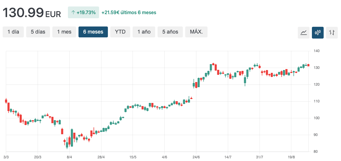Image resolution: width=341 pixels, height=161 pixels.
Task: Click the up arrow in the percentage badge
Action: 73,13
